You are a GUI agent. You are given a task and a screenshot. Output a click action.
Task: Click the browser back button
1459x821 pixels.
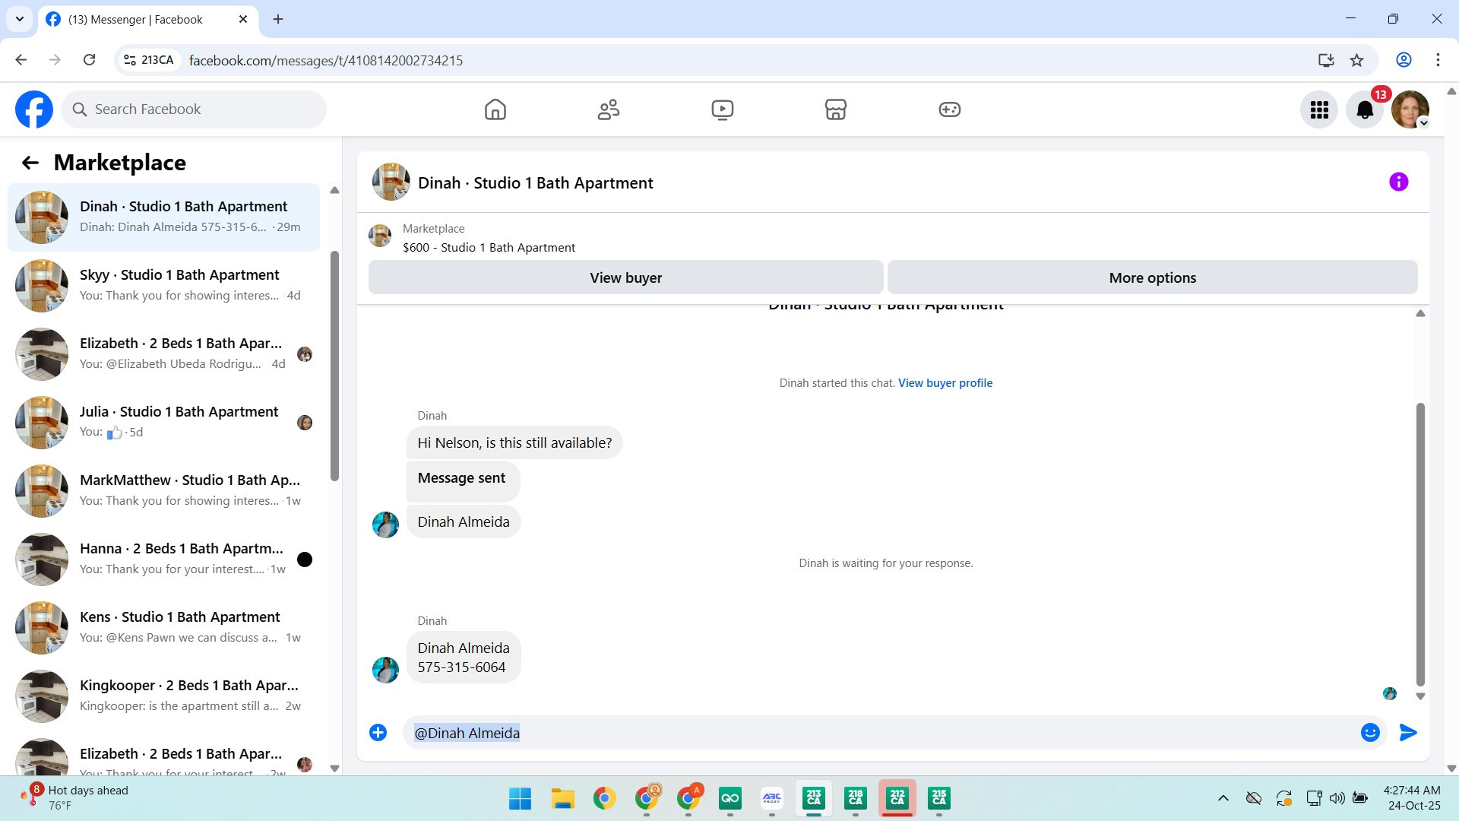(21, 60)
